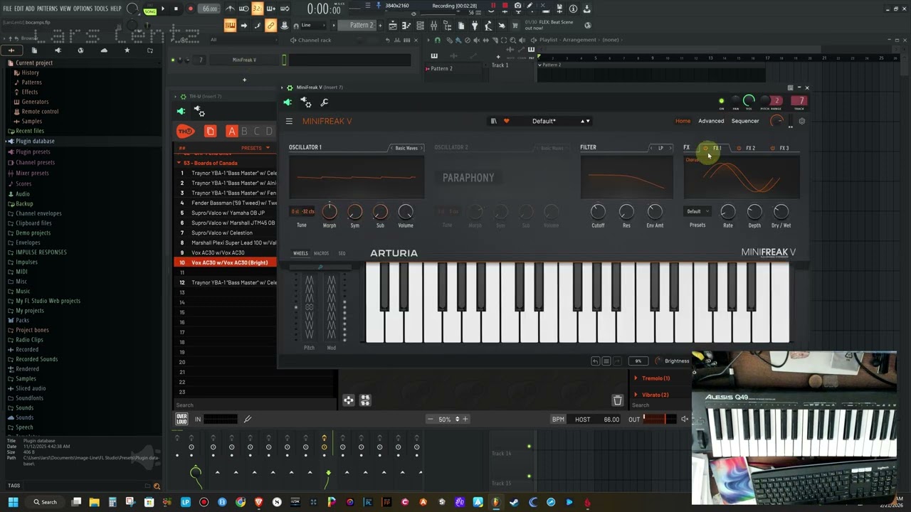Viewport: 911px width, 512px height.
Task: Collapse the 53 - Boards of Canada bank
Action: [x=179, y=163]
